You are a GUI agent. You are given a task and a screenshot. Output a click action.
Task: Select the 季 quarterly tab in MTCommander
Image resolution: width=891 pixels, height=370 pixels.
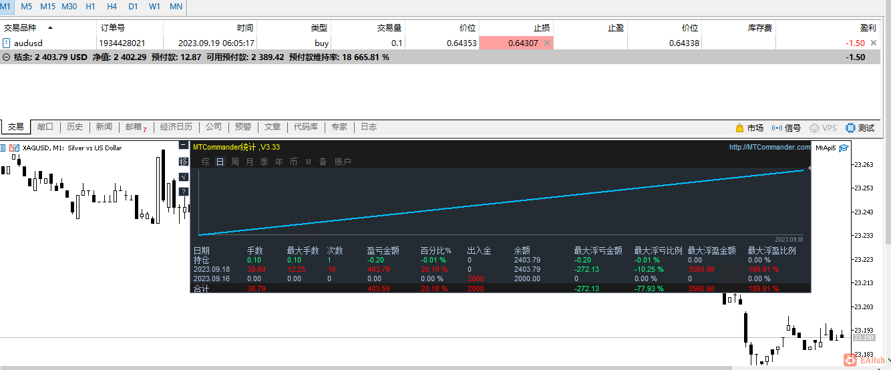264,162
